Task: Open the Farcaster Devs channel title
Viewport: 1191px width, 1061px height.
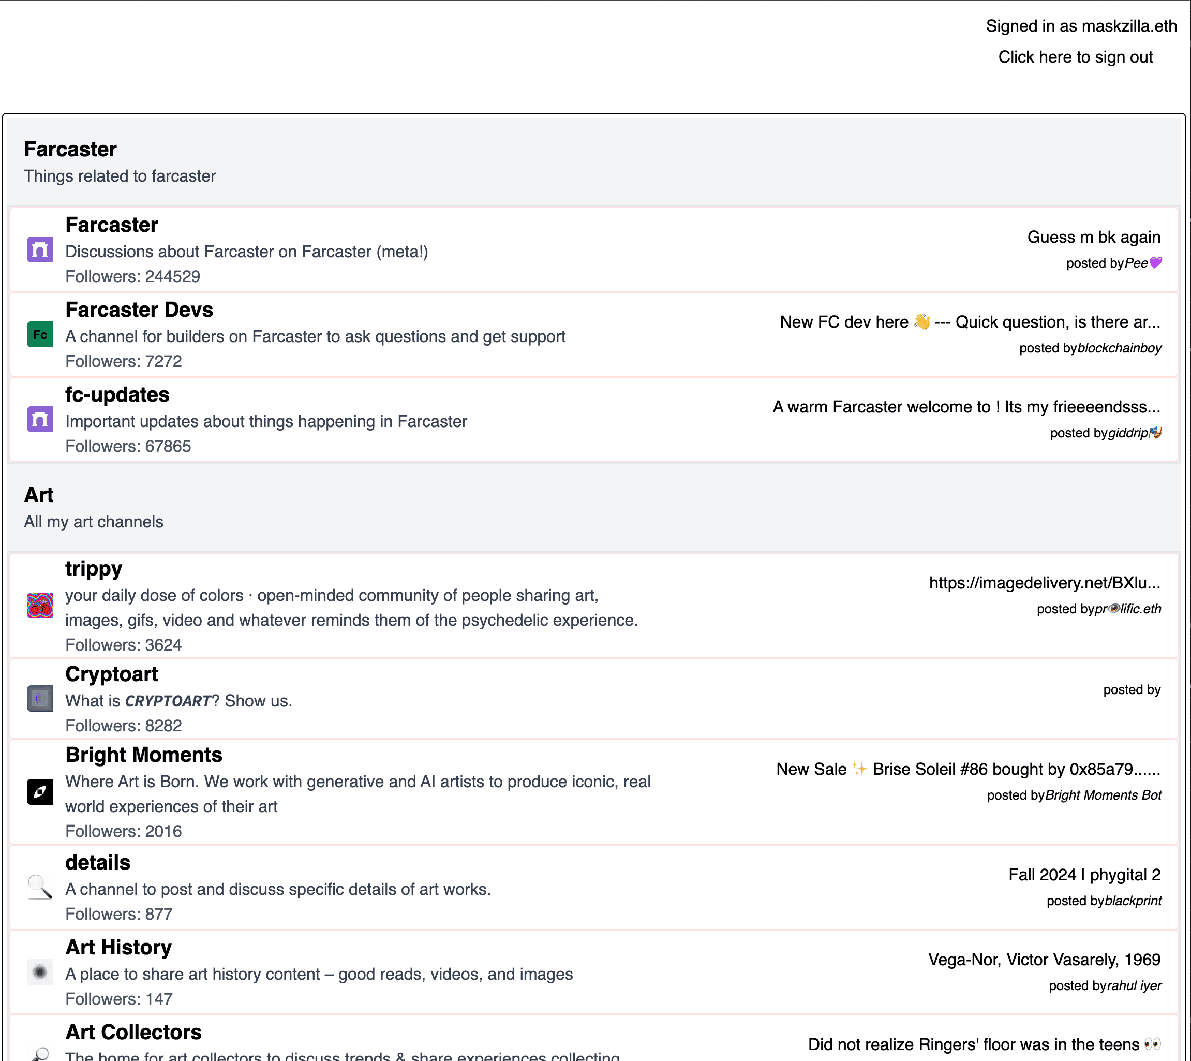Action: (139, 310)
